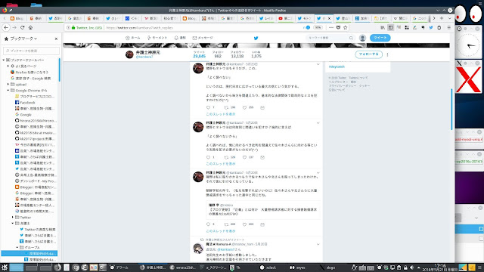Viewport: 484px width, 272px height.
Task: Toggle the blue reader-zoom switch in address bar
Action: [307, 27]
